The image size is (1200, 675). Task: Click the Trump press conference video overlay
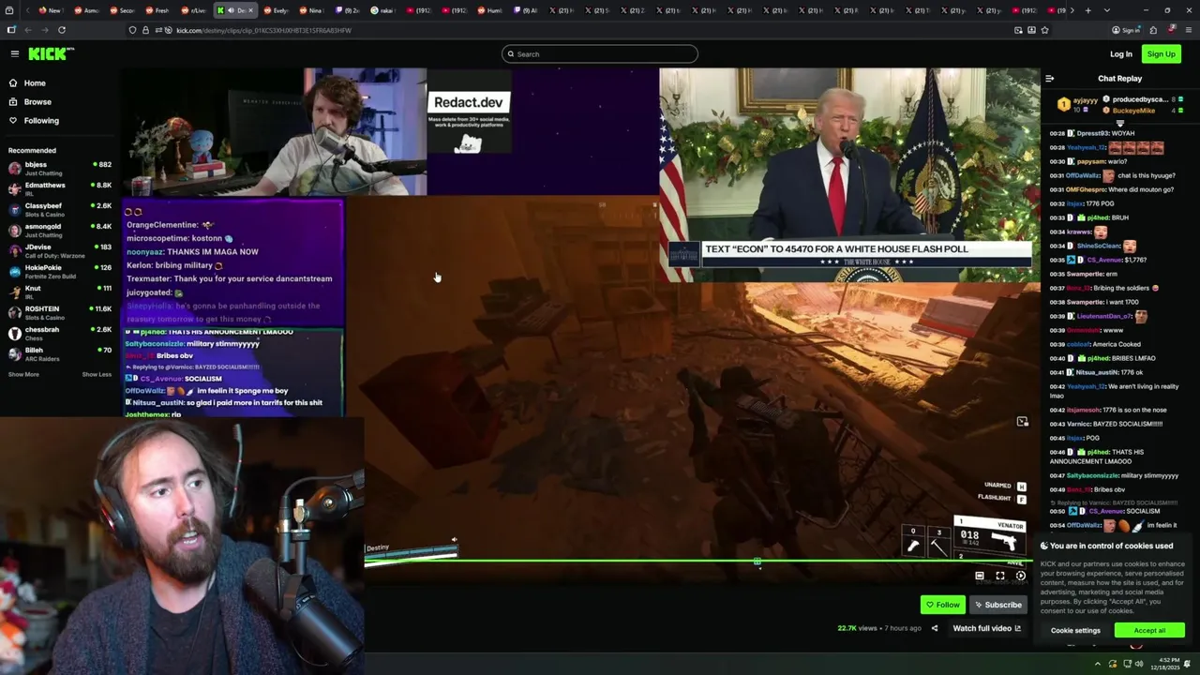pyautogui.click(x=849, y=174)
